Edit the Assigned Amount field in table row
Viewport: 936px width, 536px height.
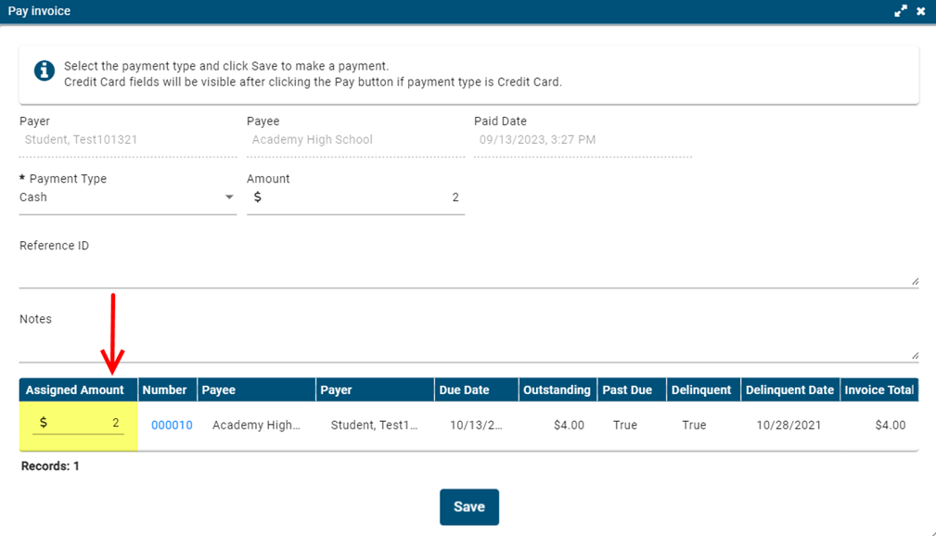click(83, 424)
